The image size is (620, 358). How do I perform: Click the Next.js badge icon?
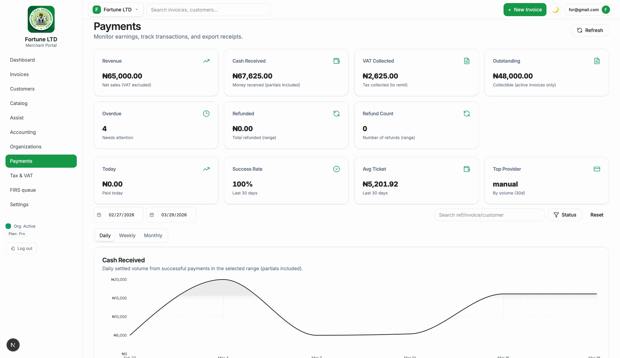[13, 345]
